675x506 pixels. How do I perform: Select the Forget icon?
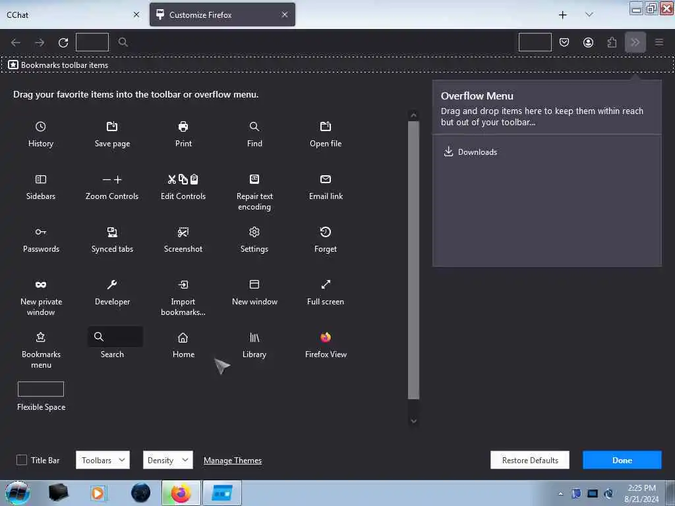[x=326, y=232]
